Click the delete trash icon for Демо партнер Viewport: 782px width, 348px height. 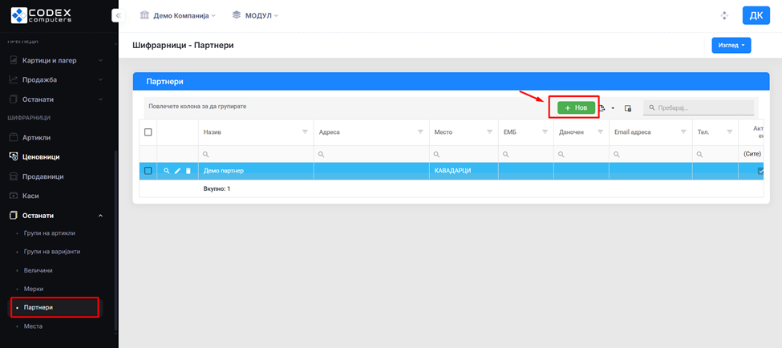(188, 171)
